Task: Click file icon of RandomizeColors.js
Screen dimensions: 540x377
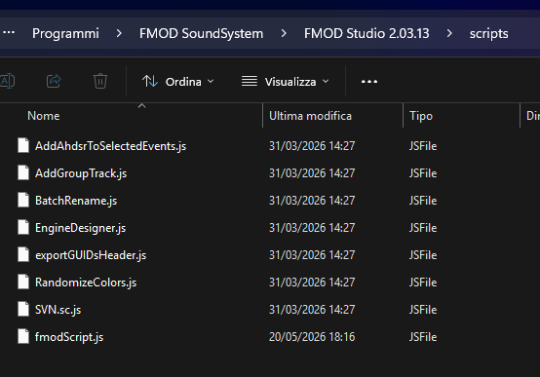Action: [x=23, y=282]
